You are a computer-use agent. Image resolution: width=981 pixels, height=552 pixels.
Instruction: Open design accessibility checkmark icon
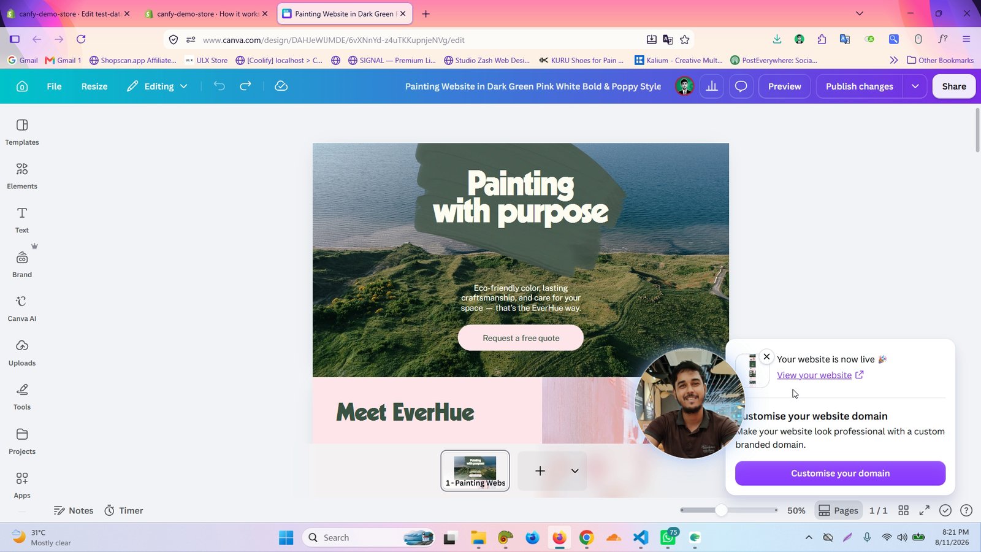click(x=945, y=510)
